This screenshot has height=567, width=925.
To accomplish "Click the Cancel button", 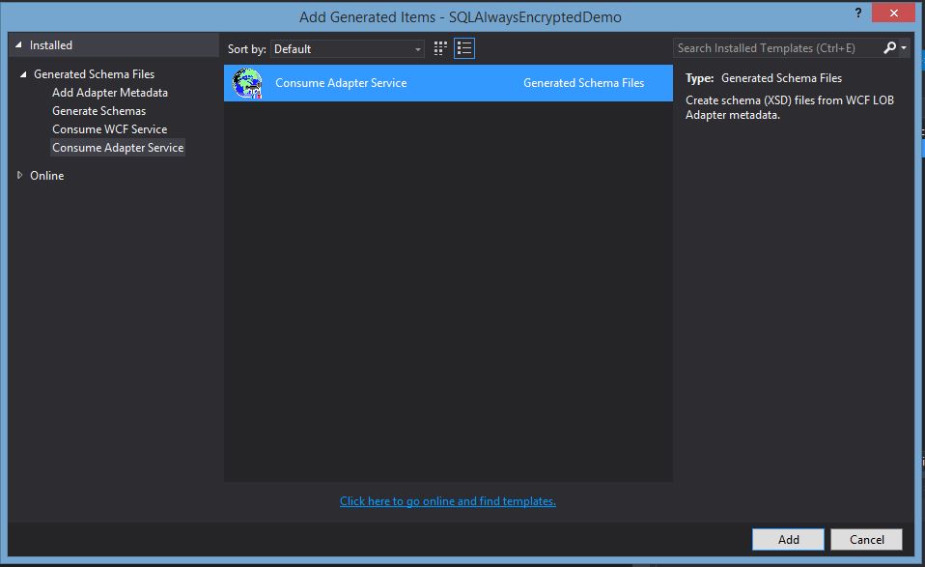I will (x=867, y=539).
